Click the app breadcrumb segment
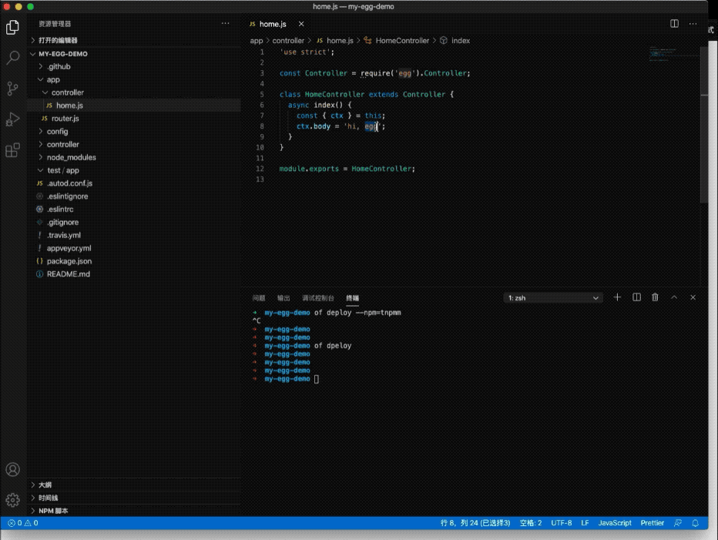 click(256, 40)
